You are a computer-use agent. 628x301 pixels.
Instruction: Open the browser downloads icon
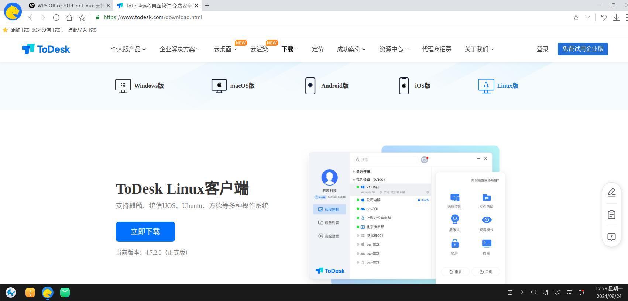click(616, 17)
